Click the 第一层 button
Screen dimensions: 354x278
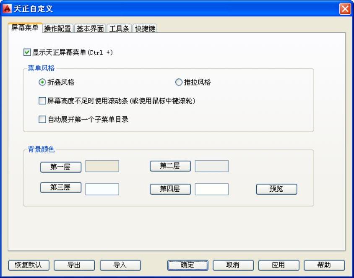pyautogui.click(x=61, y=167)
